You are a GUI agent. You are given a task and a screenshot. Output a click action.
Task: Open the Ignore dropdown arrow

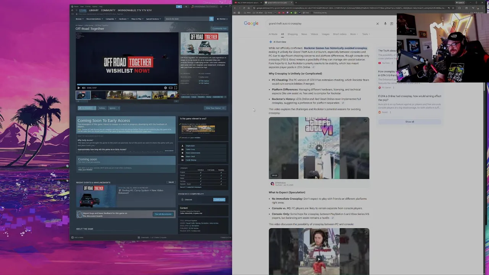tap(119, 108)
